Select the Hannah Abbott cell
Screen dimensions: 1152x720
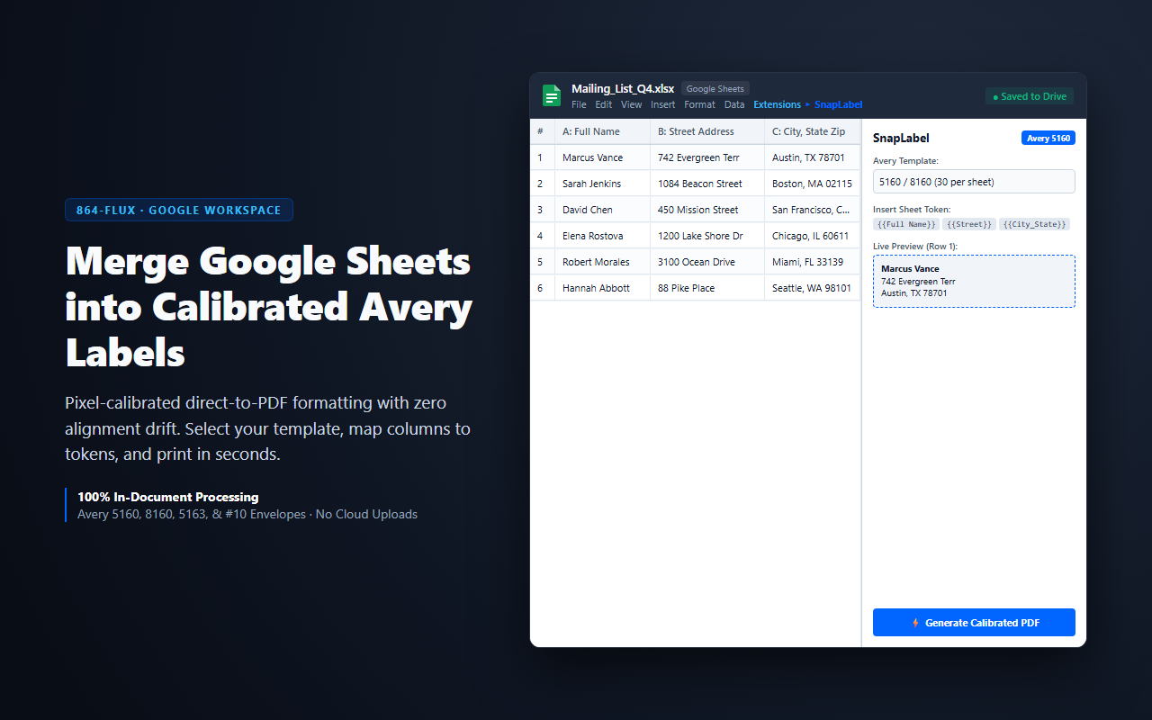point(602,288)
